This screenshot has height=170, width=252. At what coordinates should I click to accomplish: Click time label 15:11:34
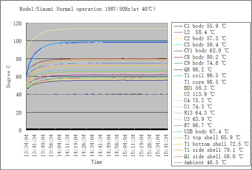pyautogui.click(x=133, y=145)
